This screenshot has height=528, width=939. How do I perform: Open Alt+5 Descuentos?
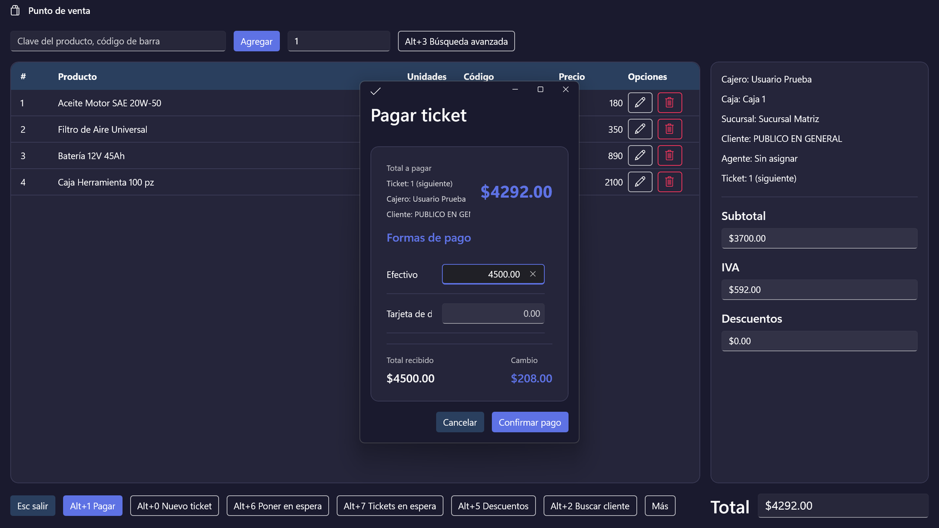point(493,506)
